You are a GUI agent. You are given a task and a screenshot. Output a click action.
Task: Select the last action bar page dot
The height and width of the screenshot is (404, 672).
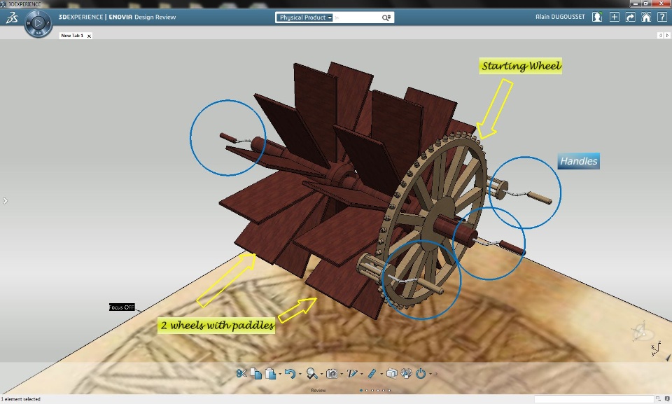[389, 390]
